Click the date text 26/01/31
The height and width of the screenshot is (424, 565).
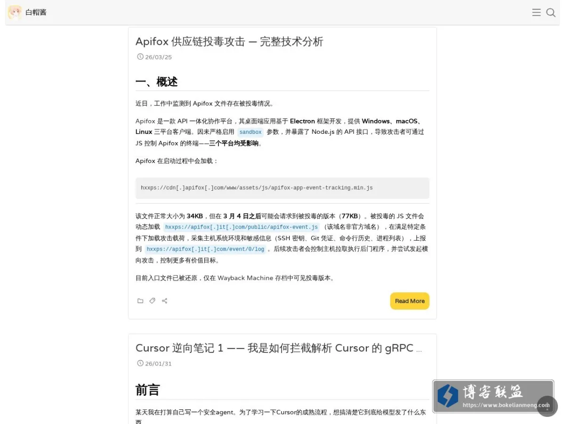[158, 364]
